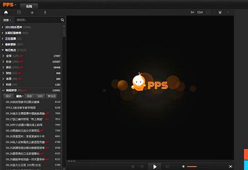Set video size to 1X
The height and width of the screenshot is (170, 248).
pyautogui.click(x=192, y=12)
